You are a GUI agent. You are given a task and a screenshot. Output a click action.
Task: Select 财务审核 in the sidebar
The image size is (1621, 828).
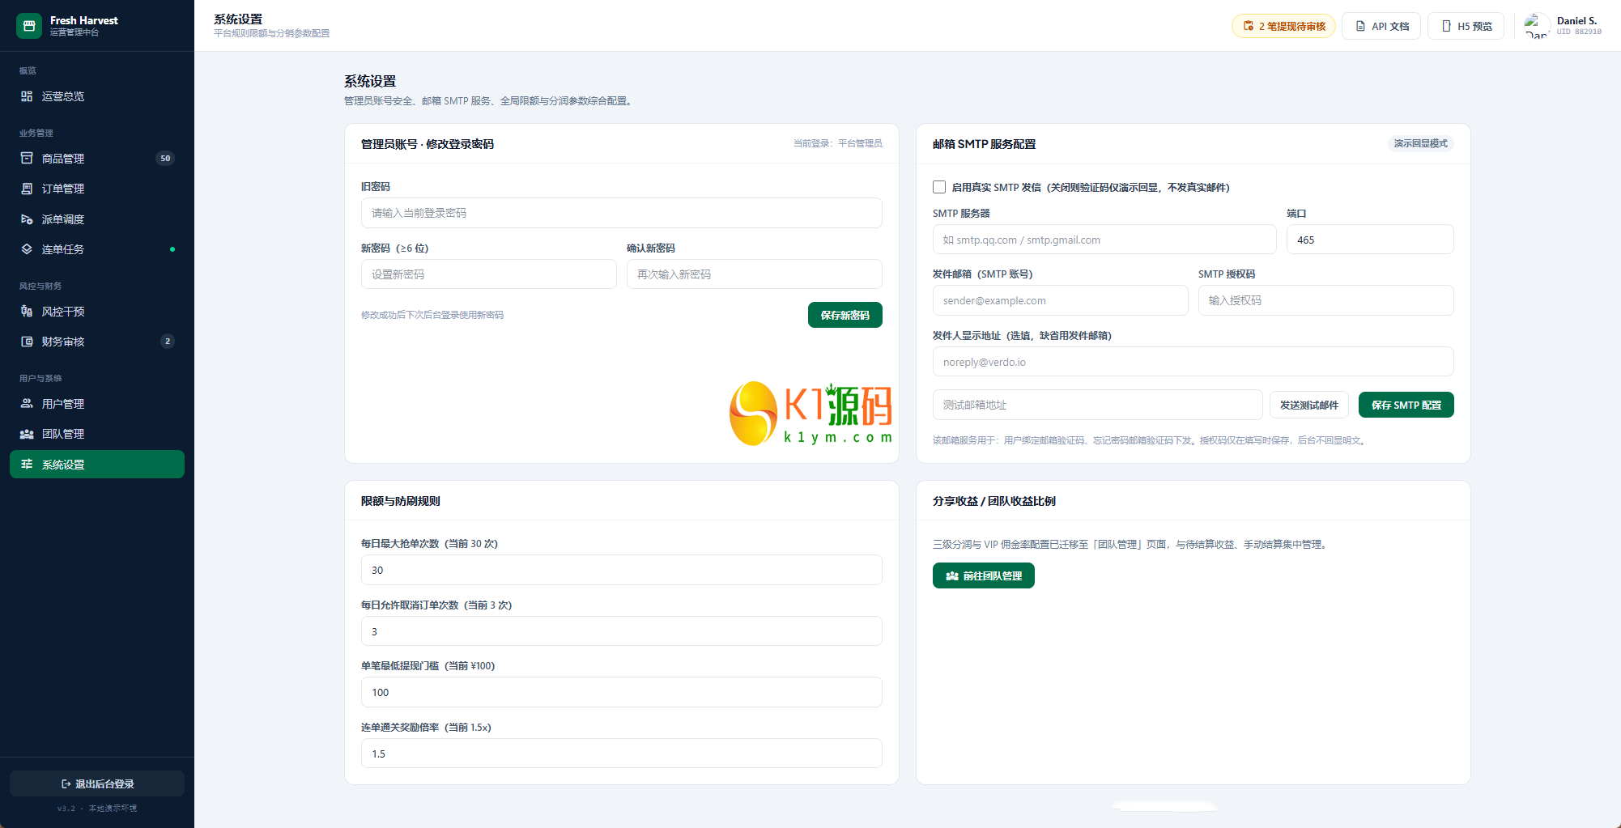[97, 342]
